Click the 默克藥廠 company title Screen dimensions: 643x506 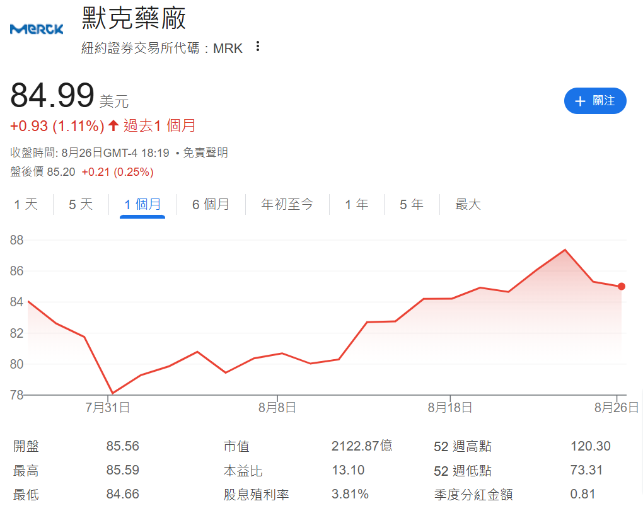pos(134,18)
